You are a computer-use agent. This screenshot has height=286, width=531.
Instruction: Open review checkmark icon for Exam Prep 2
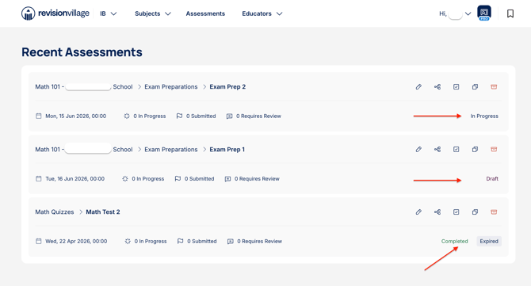[457, 87]
